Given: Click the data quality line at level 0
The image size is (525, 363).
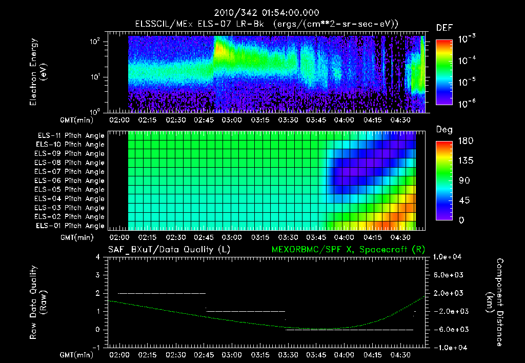Looking at the screenshot, I should [350, 330].
